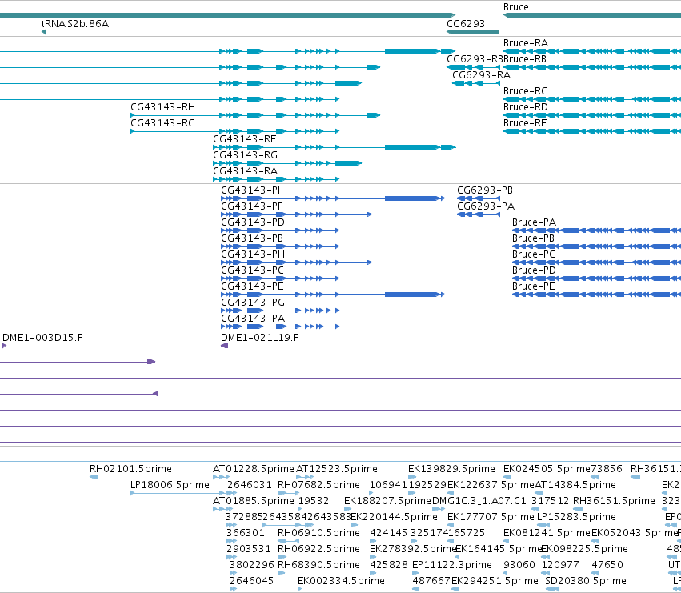Click the CG43143-PE protein label
This screenshot has height=593, width=681.
coord(252,286)
